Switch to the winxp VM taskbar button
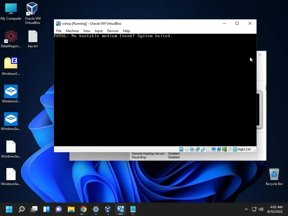Screen dimensions: 288x216 tap(121, 209)
